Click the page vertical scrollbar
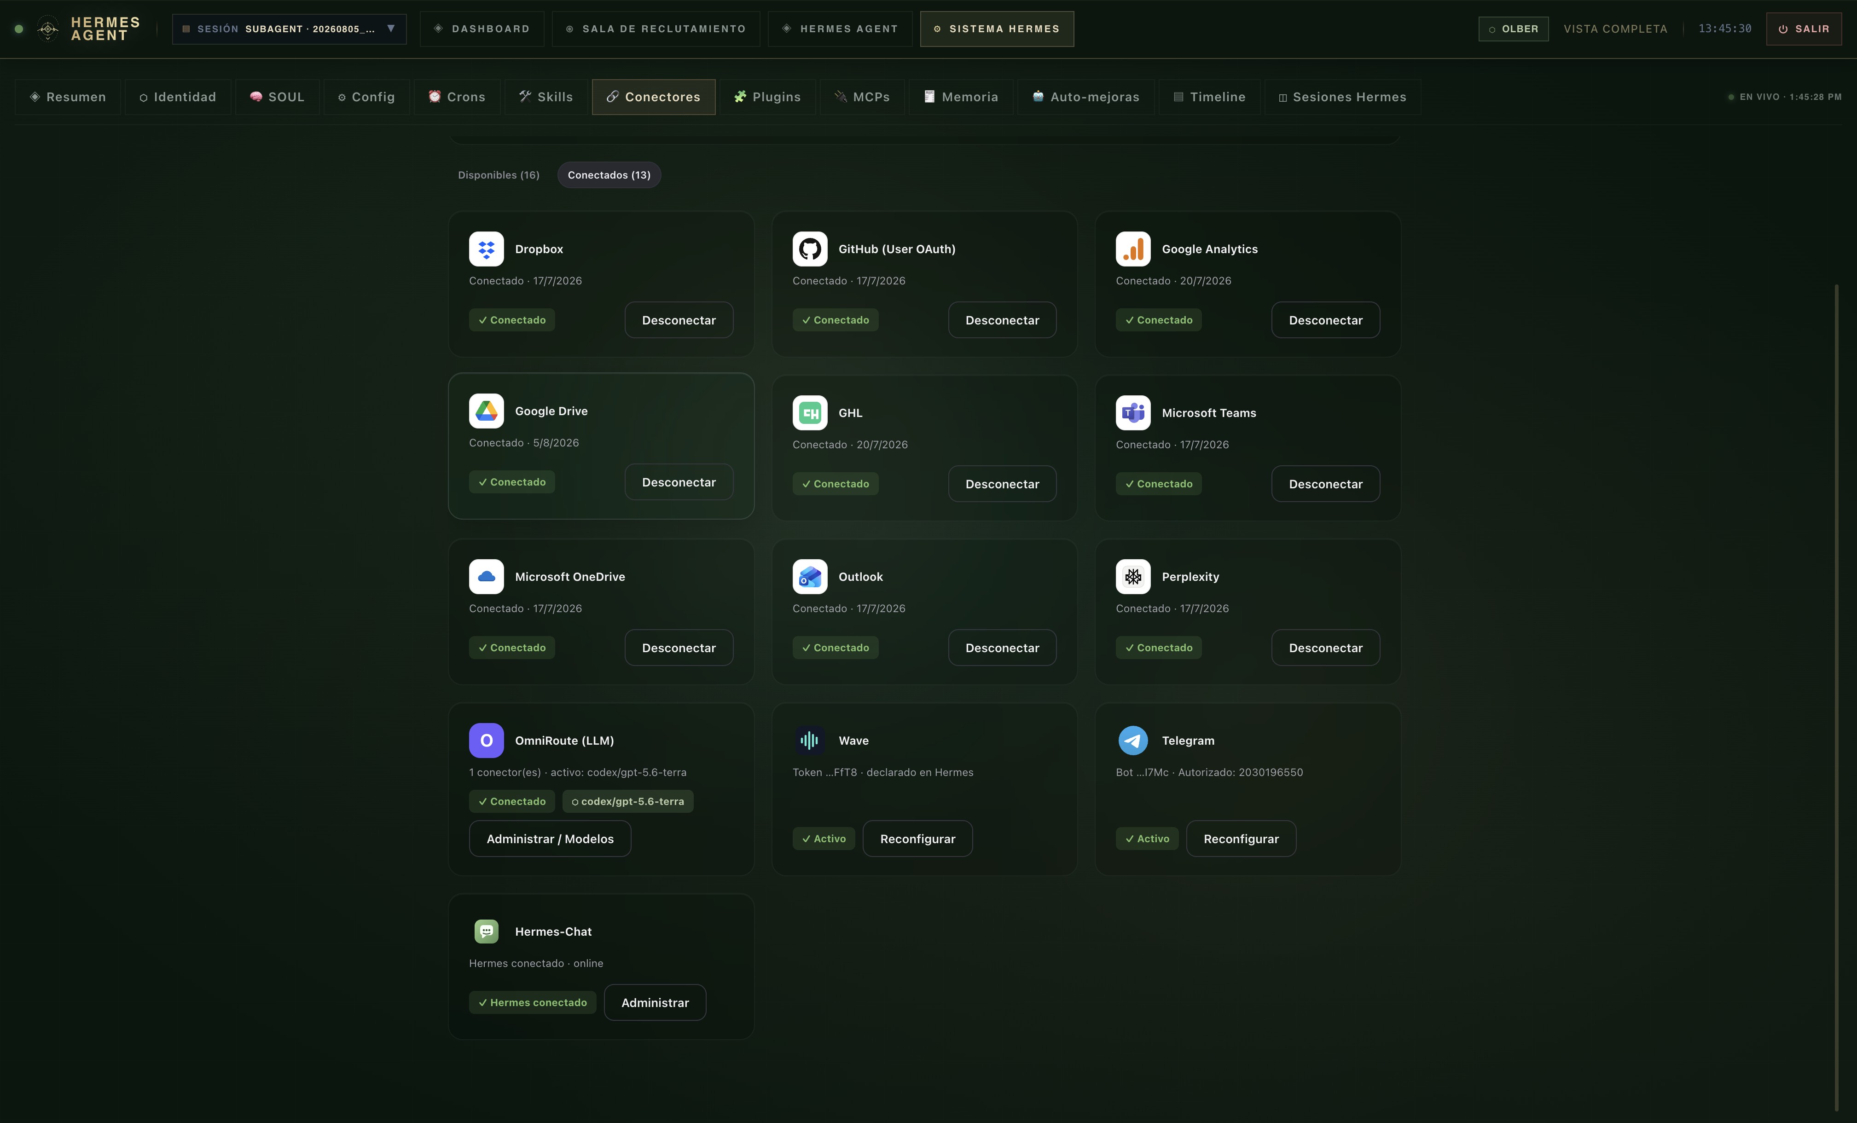Viewport: 1857px width, 1123px height. pos(1836,697)
